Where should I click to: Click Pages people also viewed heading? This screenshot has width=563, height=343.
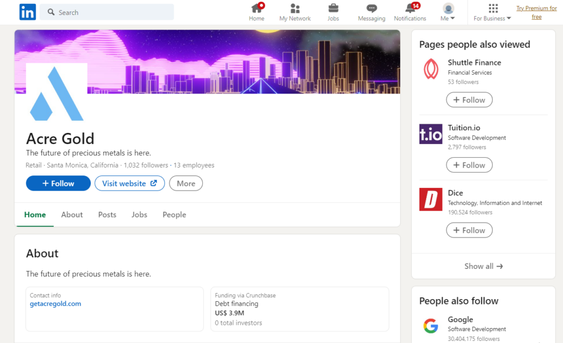click(x=474, y=44)
